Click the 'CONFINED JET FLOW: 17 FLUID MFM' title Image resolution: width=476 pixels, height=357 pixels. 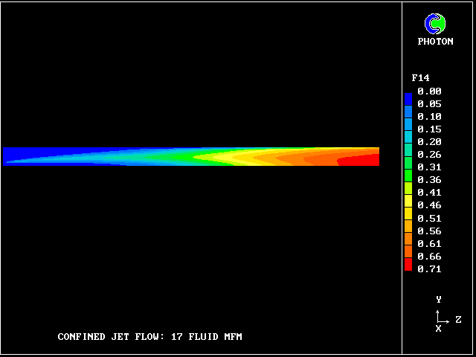click(x=149, y=337)
